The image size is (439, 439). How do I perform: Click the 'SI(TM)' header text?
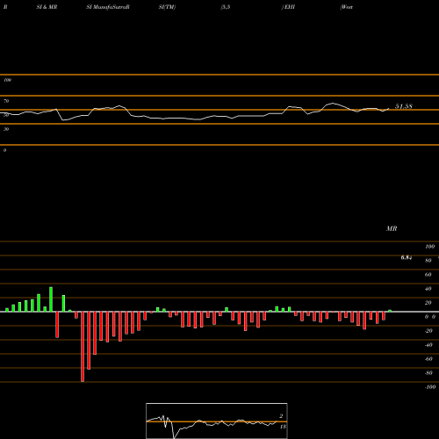point(167,7)
